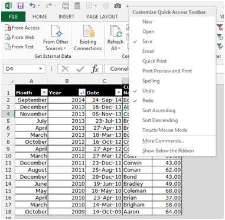
Task: Click cell containing September
Action: (x=31, y=100)
